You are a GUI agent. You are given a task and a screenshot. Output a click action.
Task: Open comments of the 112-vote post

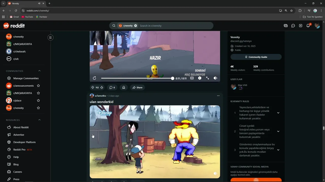[x=112, y=87]
